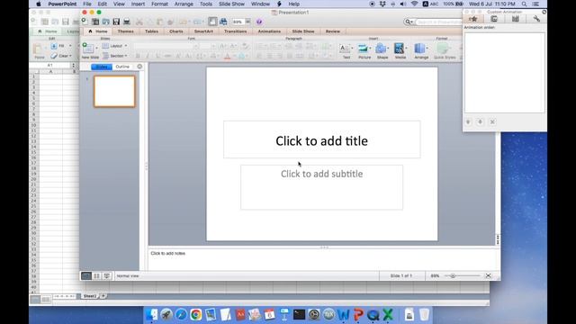
Task: Delete animation X button in Custom Animation
Action: point(492,122)
